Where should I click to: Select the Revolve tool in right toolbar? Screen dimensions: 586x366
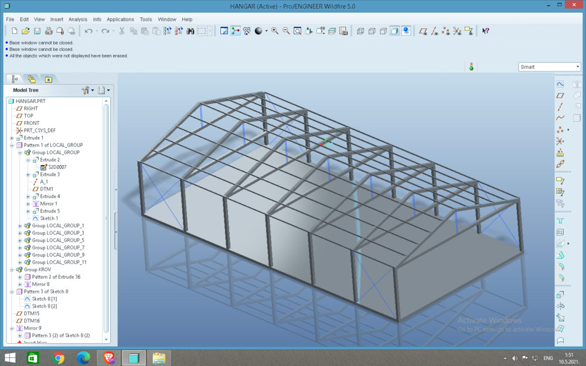(x=560, y=306)
